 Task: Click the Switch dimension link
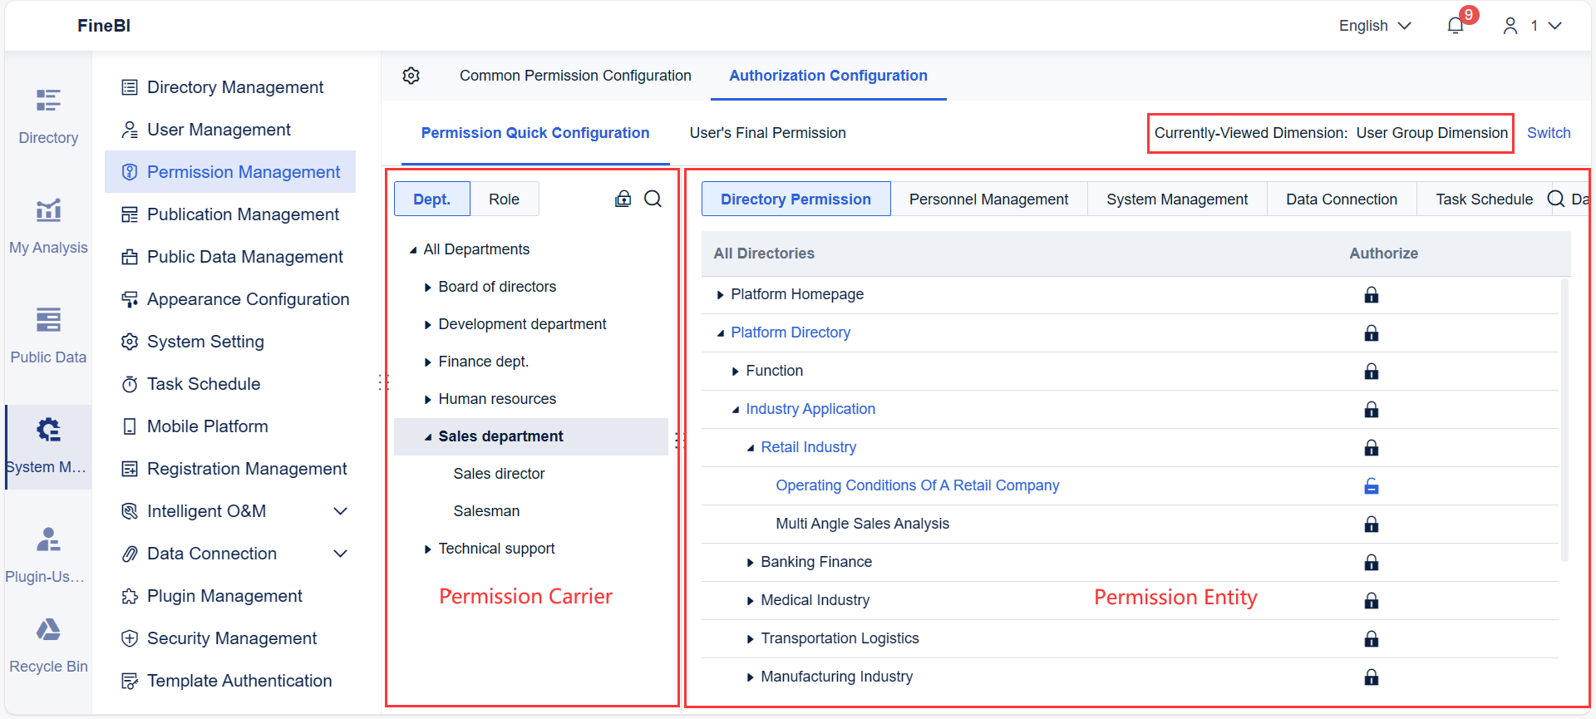click(x=1549, y=133)
